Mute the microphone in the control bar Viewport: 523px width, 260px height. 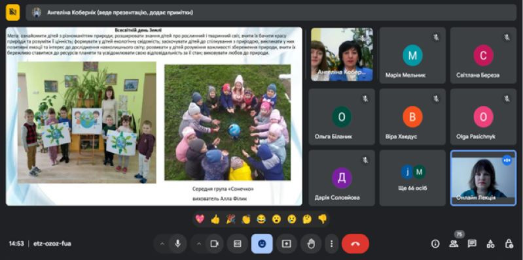point(178,244)
